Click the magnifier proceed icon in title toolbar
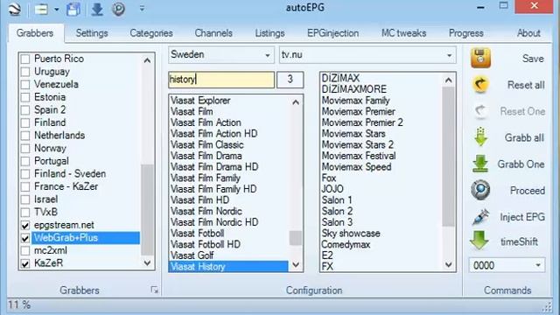The image size is (560, 315). pyautogui.click(x=118, y=9)
